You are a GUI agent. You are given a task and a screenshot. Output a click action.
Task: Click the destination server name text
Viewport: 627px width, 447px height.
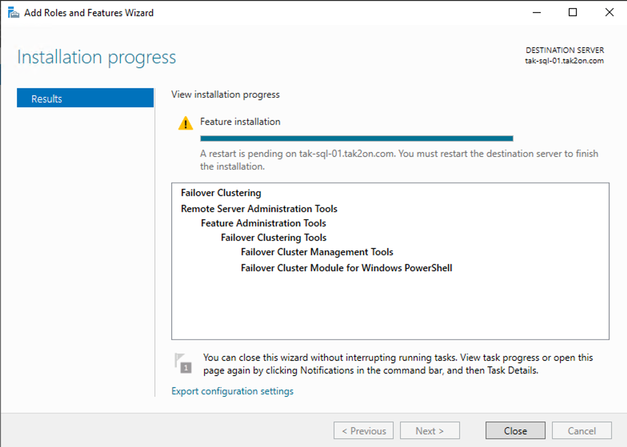(x=564, y=61)
